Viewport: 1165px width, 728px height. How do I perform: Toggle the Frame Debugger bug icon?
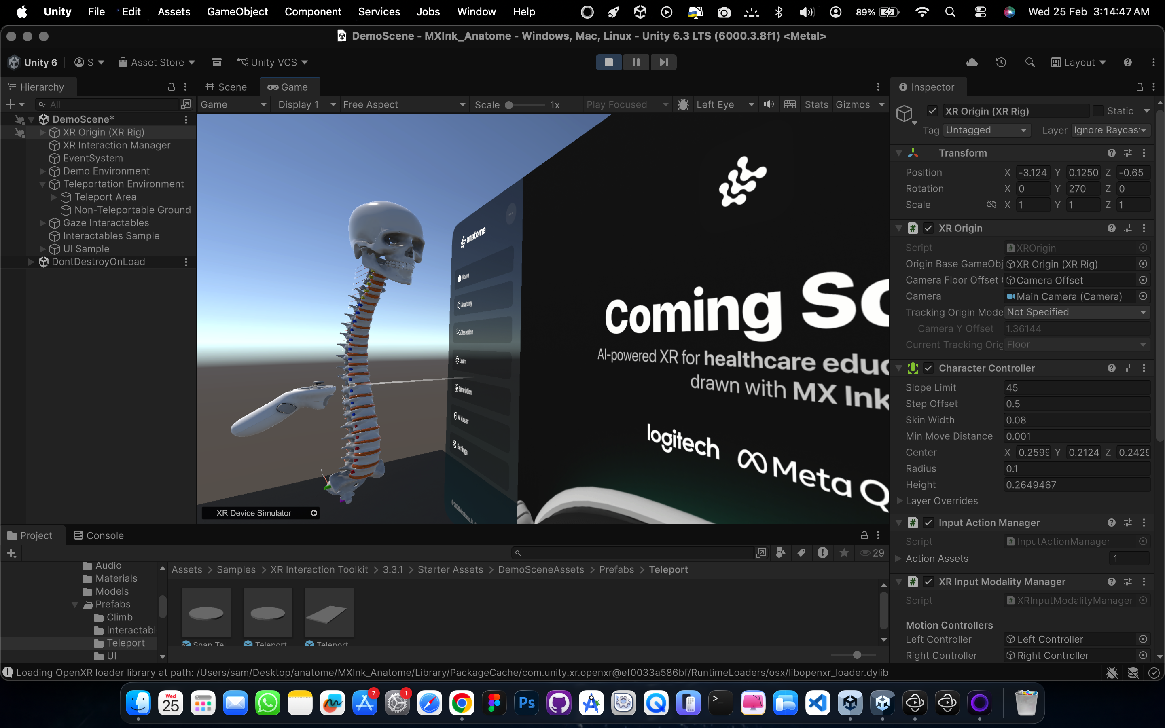click(x=683, y=104)
